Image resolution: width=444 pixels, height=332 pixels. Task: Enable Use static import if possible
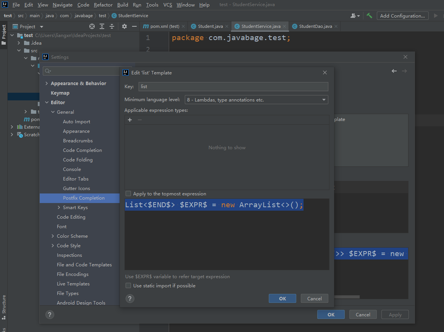(x=128, y=285)
